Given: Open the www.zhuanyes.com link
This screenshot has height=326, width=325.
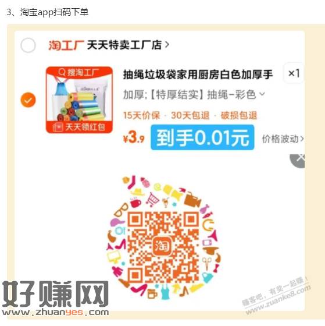Looking at the screenshot, I should click(55, 312).
